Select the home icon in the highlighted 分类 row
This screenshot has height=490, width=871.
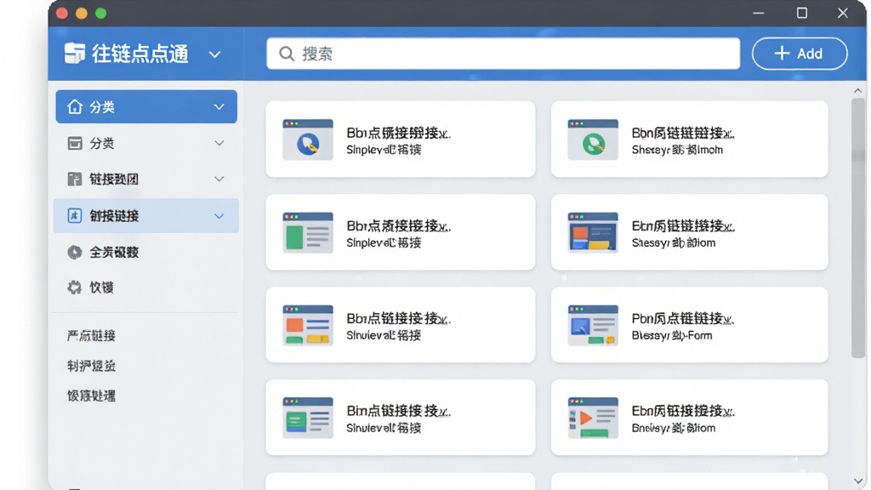(75, 106)
